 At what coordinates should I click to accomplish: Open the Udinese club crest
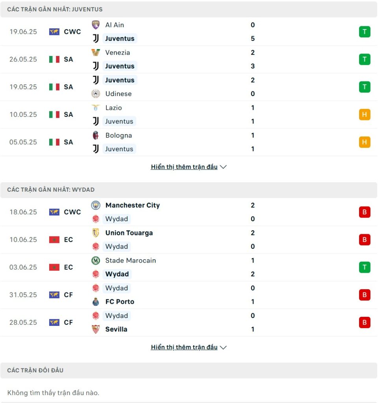[x=96, y=94]
